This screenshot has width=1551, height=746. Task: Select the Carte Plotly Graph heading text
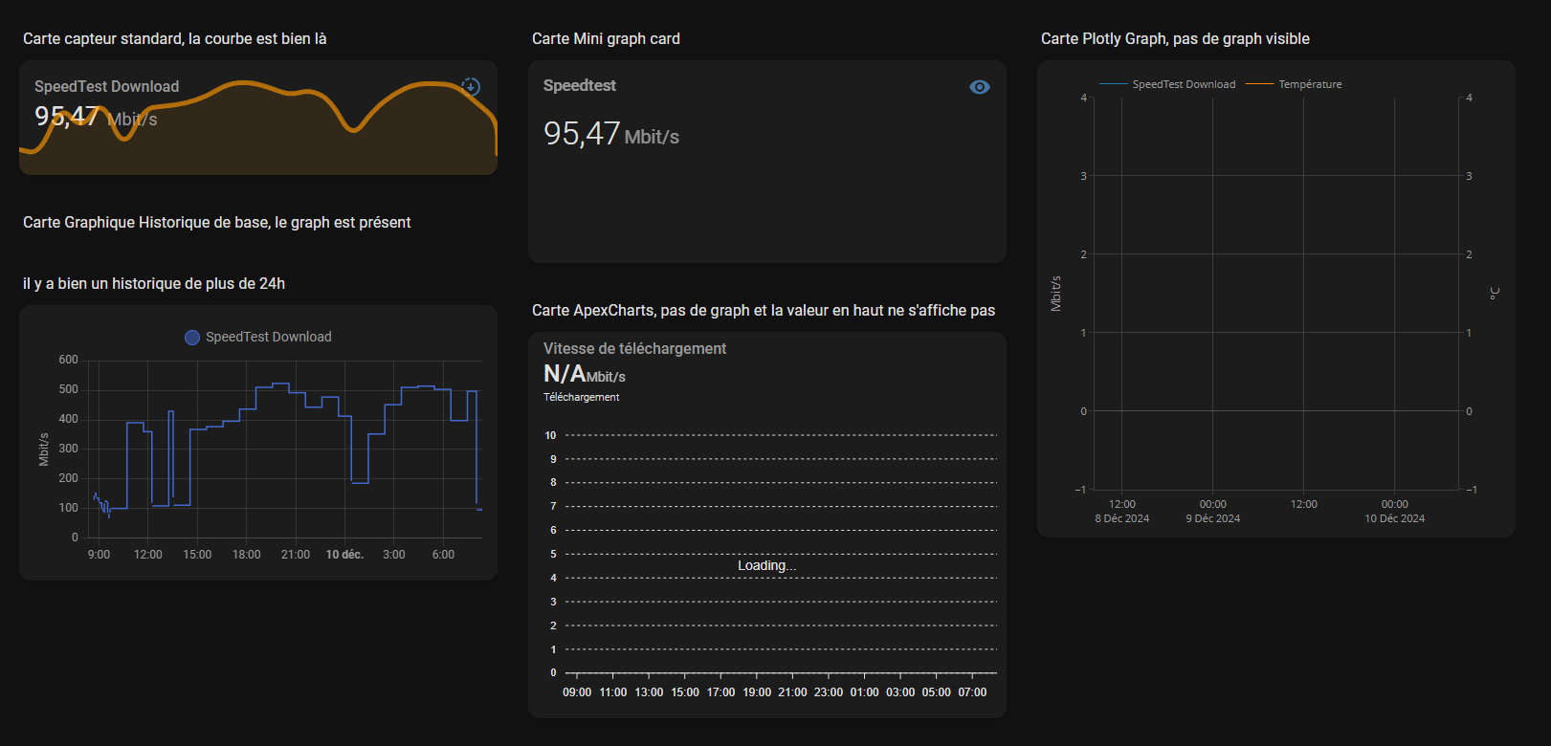pos(1175,39)
